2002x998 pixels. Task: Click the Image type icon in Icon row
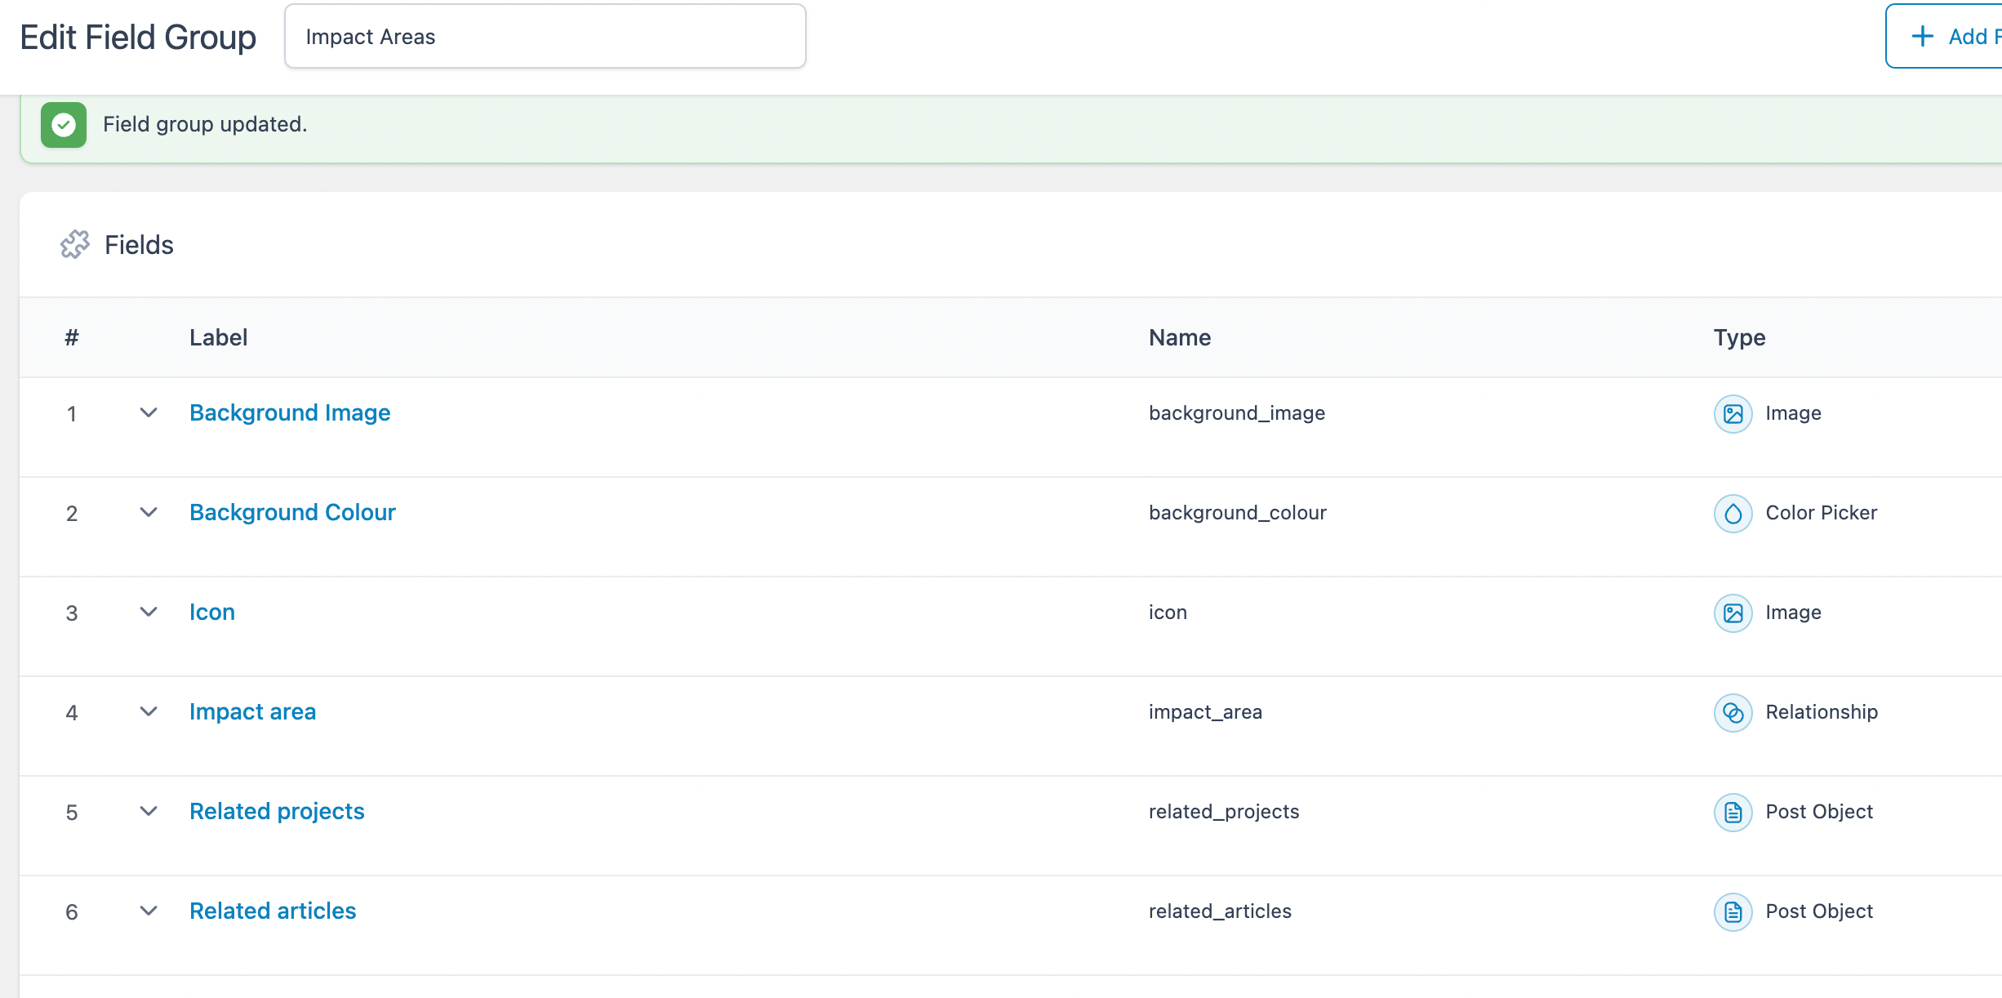click(1733, 613)
